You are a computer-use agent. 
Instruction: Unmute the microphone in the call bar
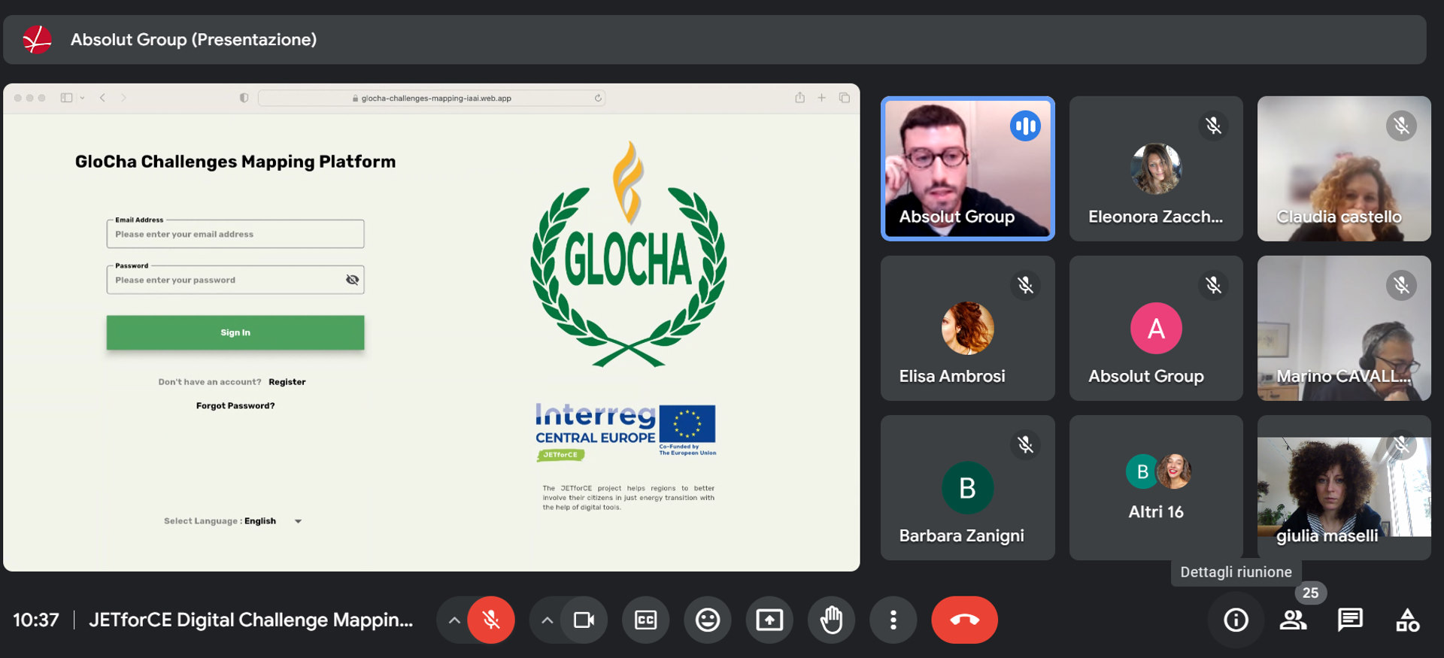coord(491,620)
